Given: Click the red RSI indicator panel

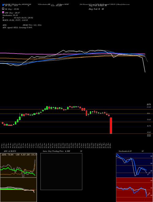Looking at the screenshot, I should 134,190.
